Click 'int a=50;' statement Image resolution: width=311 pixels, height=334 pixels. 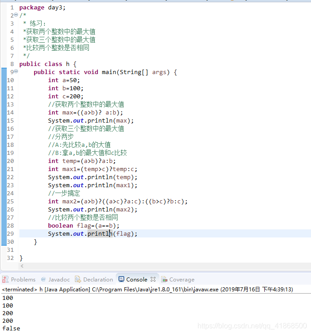[64, 80]
